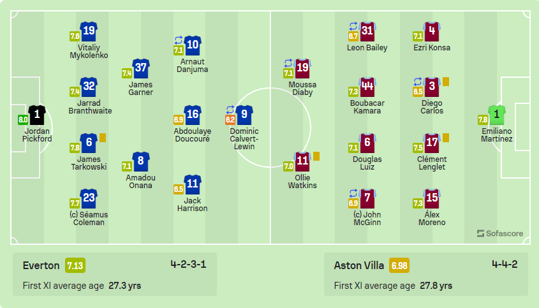
Task: Click Boubacar Kamara's number 44 jersey
Action: click(367, 87)
